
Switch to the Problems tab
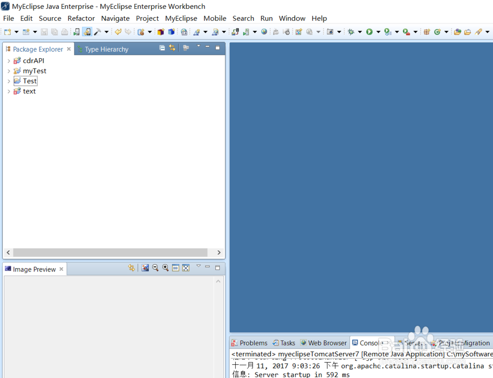coord(249,343)
